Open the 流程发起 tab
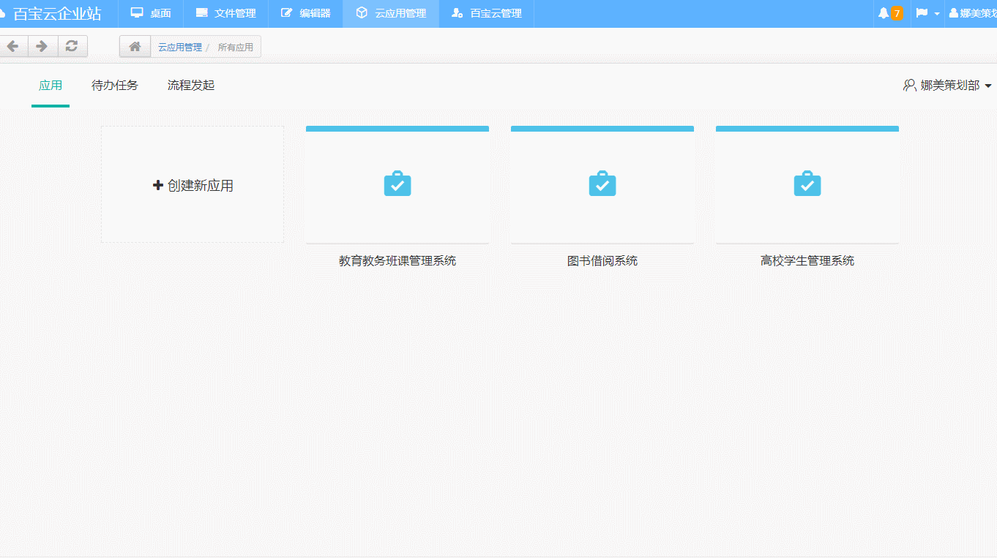 190,85
